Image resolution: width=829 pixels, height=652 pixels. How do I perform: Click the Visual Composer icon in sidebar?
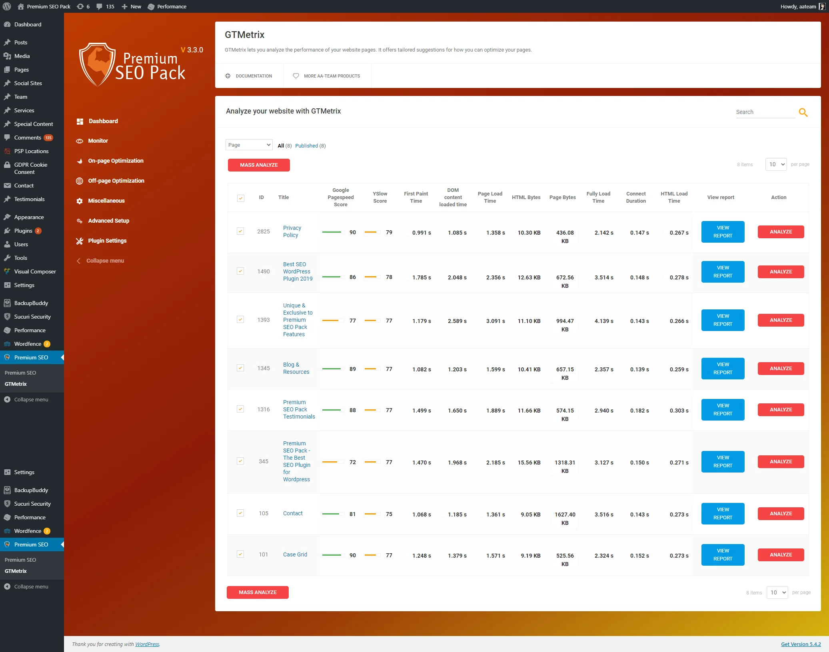(x=7, y=271)
